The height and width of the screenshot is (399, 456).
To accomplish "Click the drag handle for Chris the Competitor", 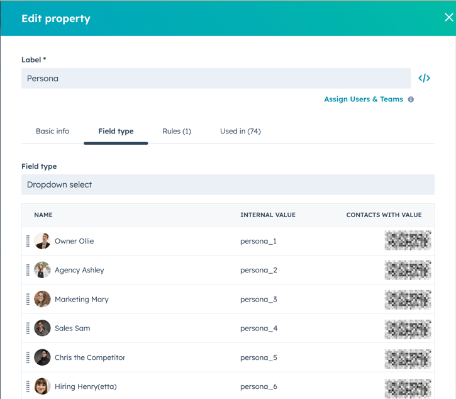I will point(28,357).
